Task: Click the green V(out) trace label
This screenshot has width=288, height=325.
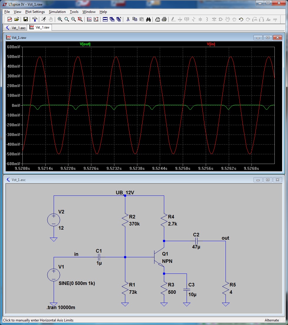Action: click(x=85, y=44)
